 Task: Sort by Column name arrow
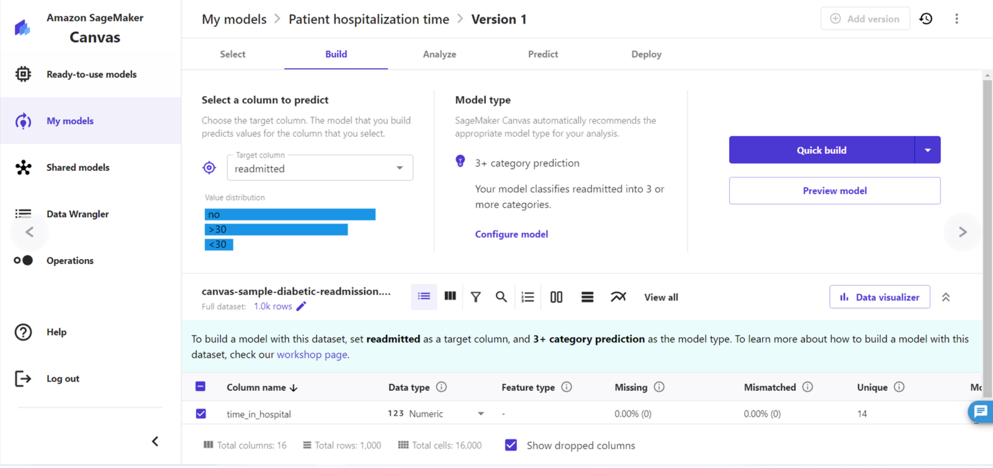coord(293,388)
